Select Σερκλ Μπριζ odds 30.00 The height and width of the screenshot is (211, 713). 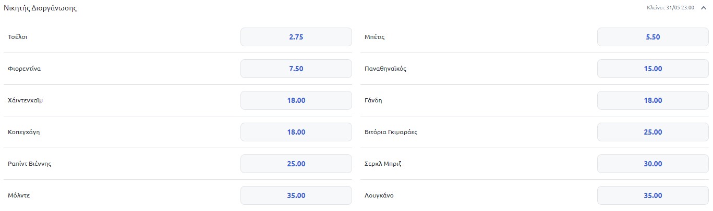pos(652,164)
